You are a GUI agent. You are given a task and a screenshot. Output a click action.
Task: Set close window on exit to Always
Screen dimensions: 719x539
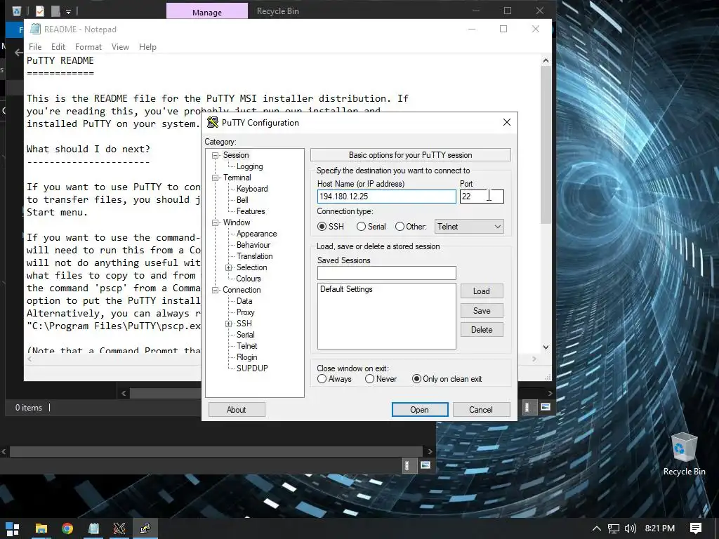click(334, 379)
